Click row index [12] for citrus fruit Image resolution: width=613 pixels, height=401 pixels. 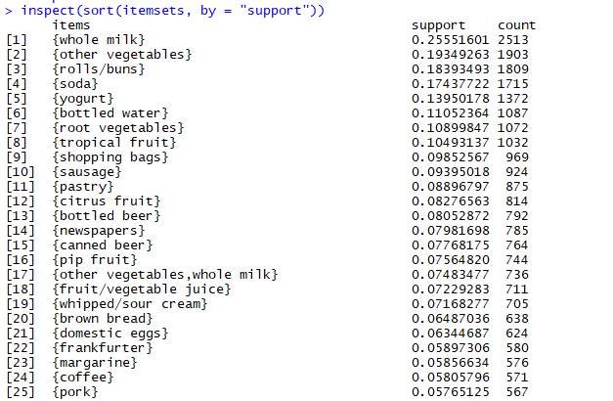coord(21,201)
